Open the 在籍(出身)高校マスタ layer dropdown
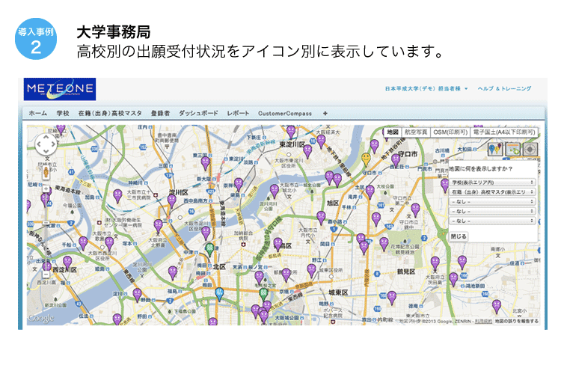Viewport: 561px width, 374px height. (492, 192)
